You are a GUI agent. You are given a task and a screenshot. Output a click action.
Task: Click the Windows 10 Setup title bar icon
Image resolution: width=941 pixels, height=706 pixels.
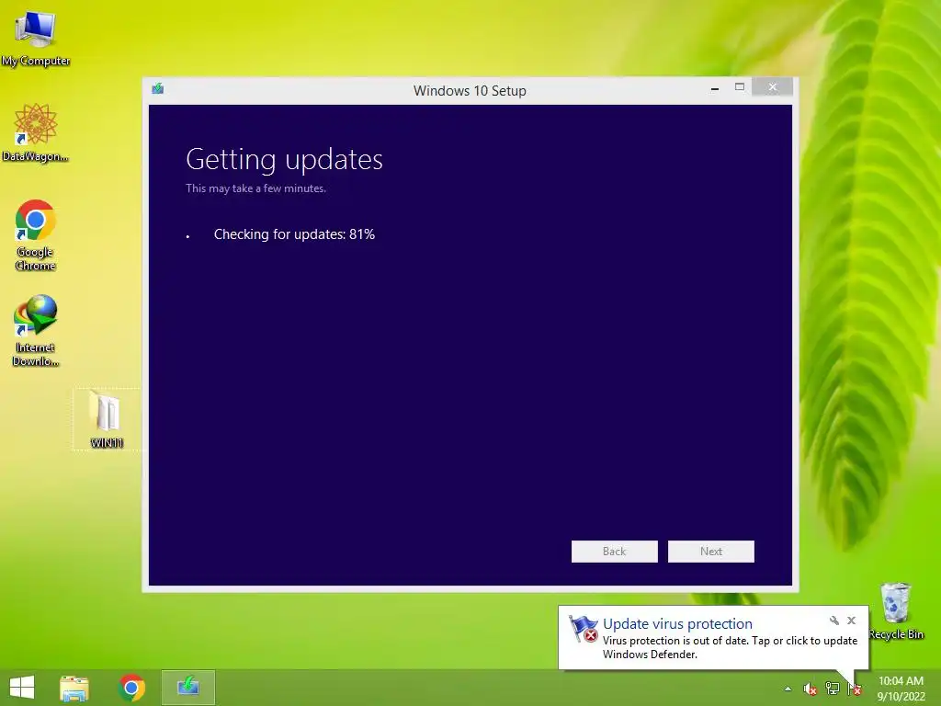158,89
